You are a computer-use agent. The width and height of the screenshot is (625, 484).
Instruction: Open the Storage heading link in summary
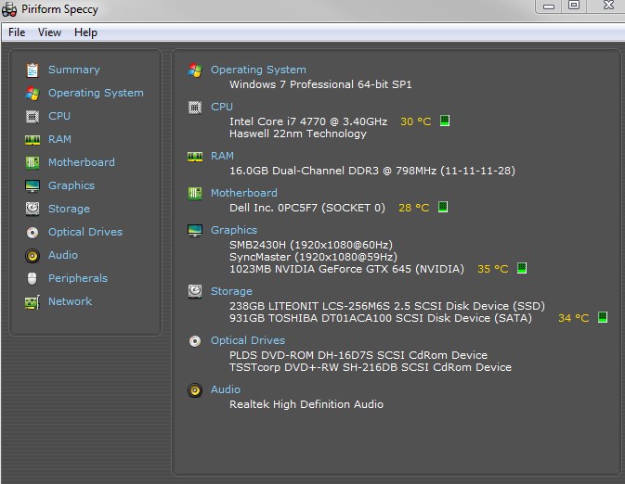[x=231, y=292]
